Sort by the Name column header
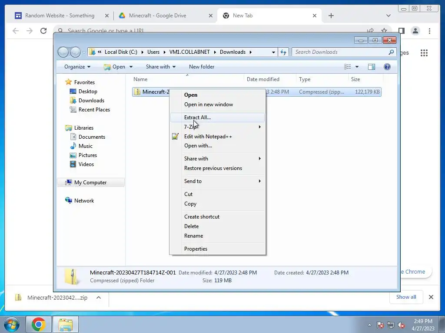Image resolution: width=445 pixels, height=333 pixels. pos(187,79)
